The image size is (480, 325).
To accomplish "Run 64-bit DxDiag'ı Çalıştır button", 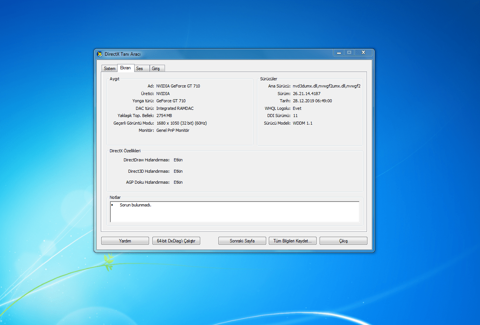I will tap(176, 241).
